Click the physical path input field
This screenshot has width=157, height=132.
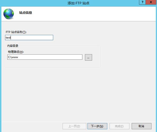[45, 57]
